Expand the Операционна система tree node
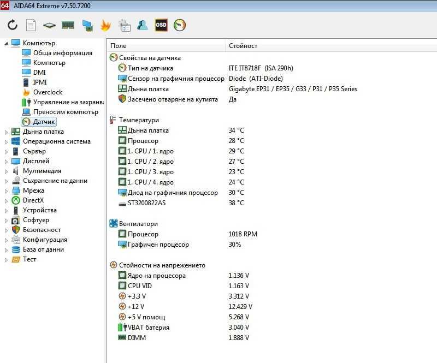 [x=6, y=142]
